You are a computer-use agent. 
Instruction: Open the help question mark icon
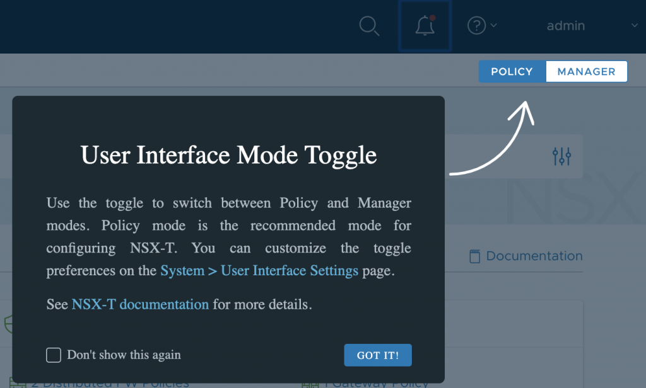coord(476,26)
